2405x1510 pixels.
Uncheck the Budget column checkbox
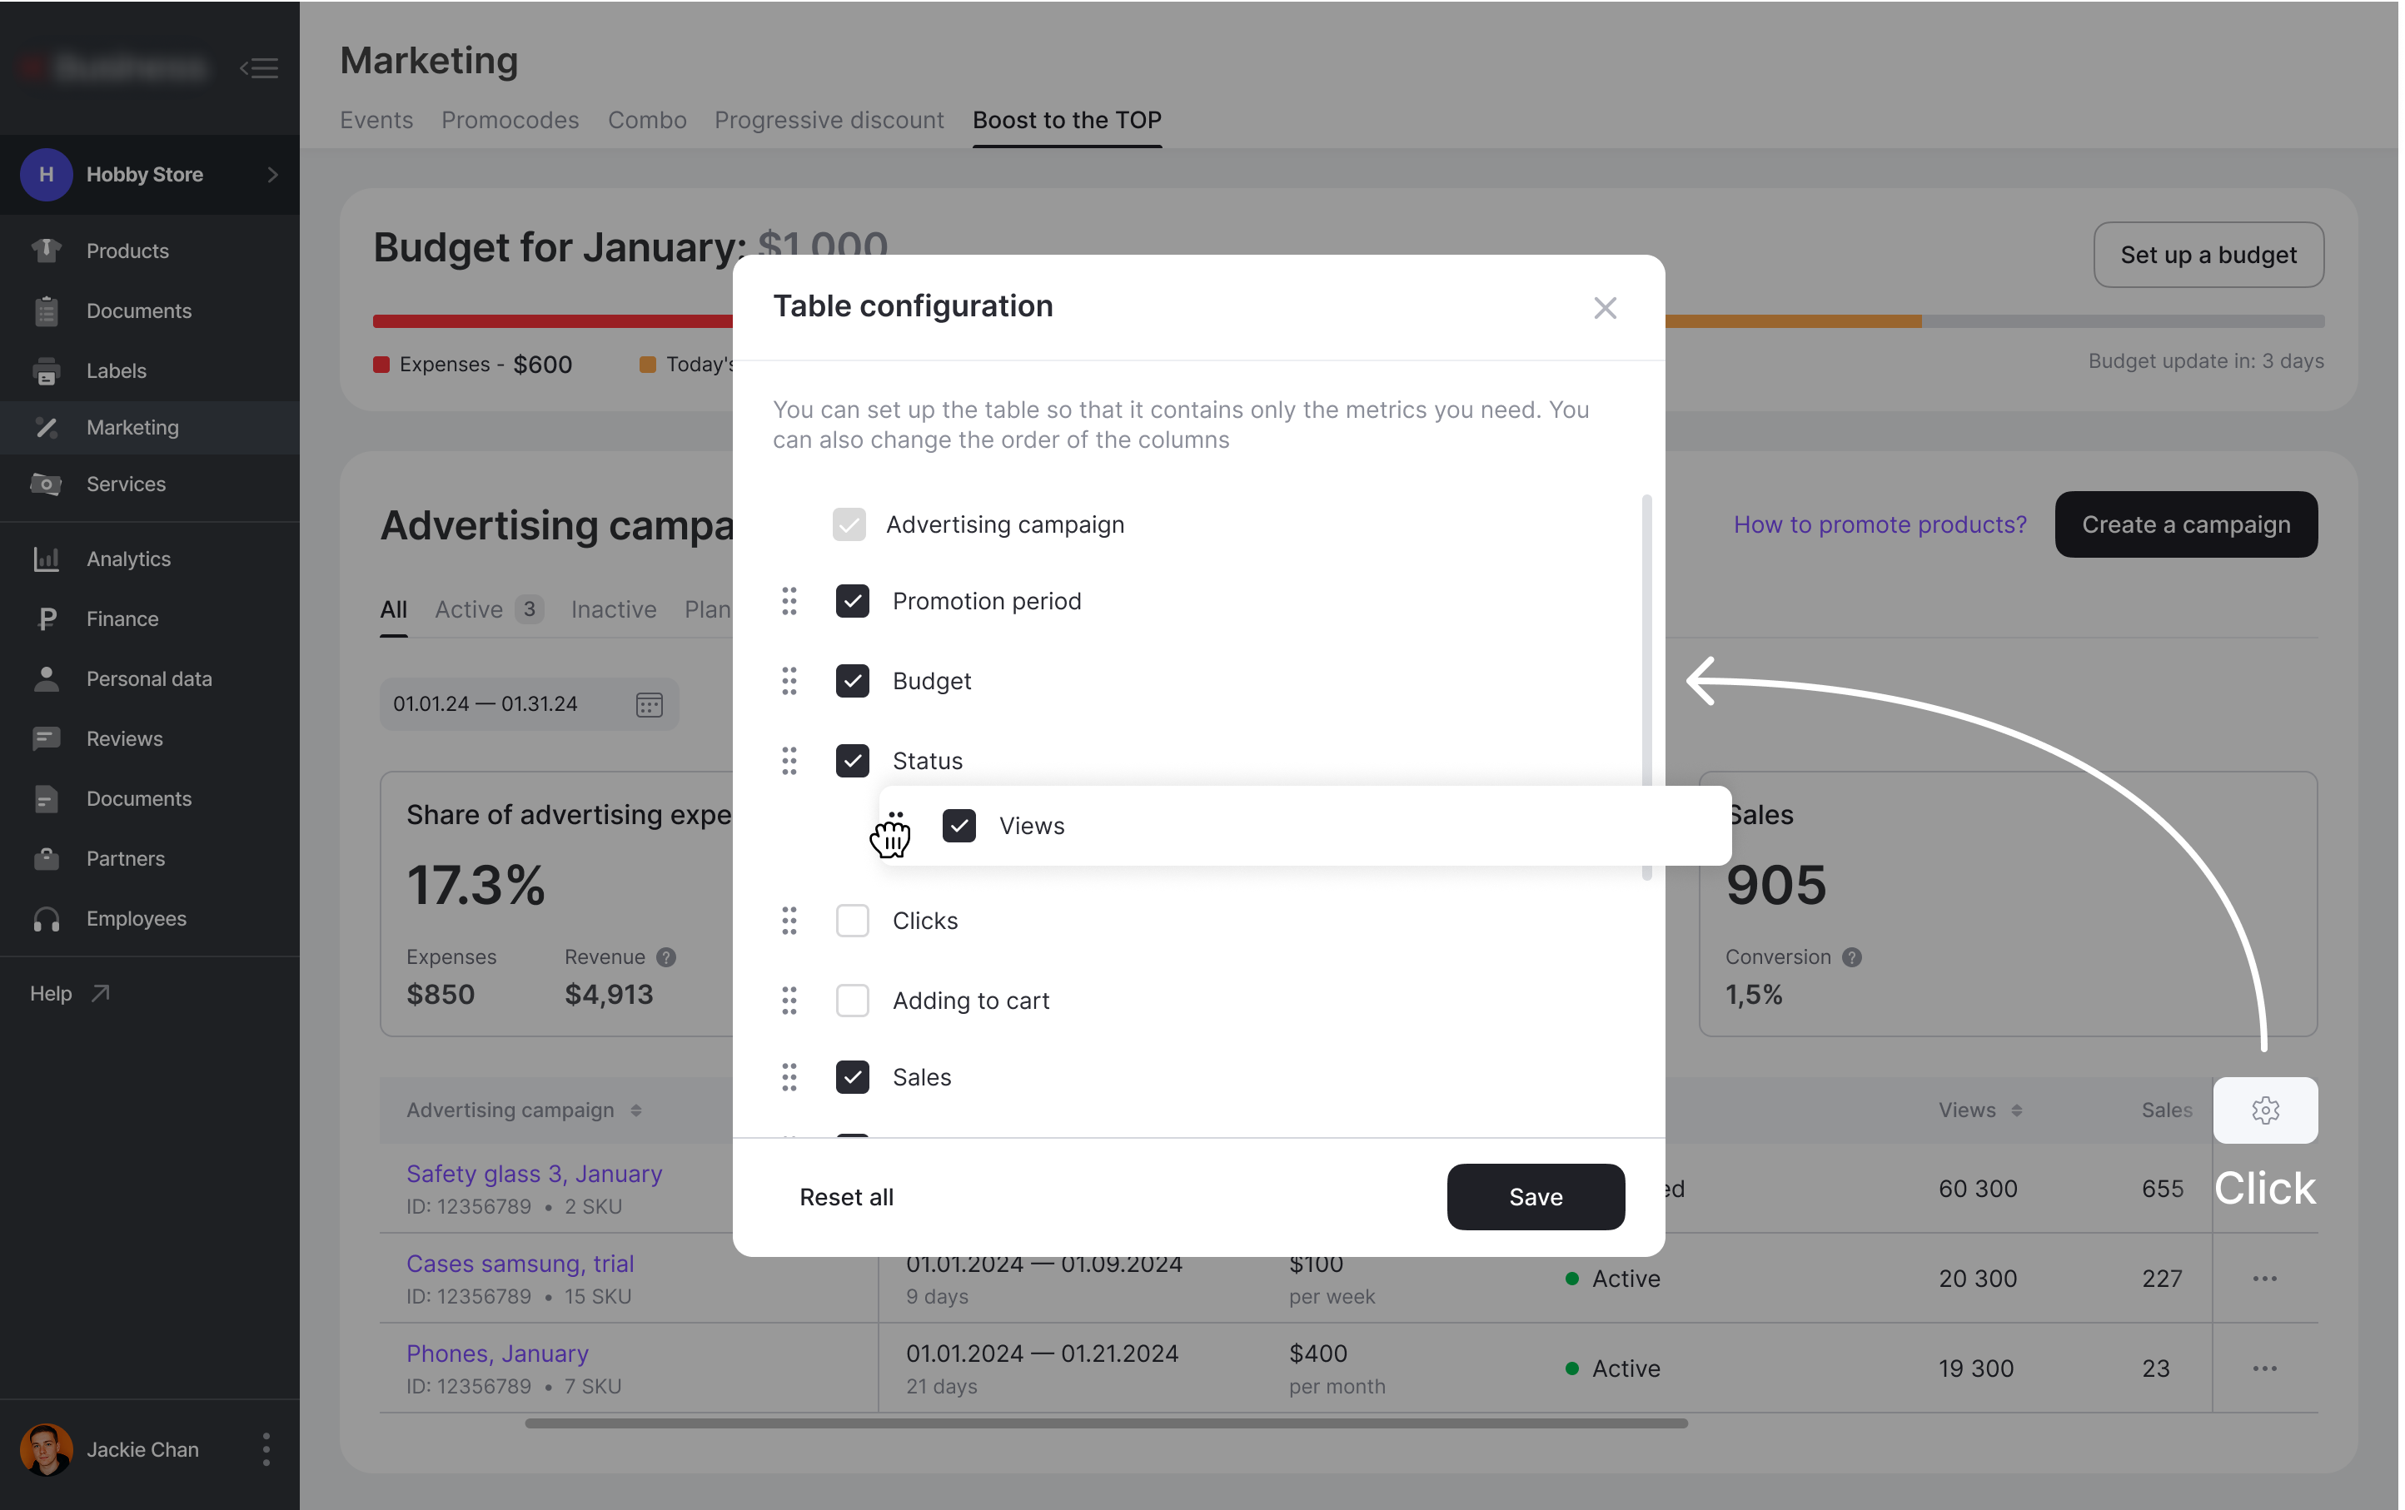point(852,681)
